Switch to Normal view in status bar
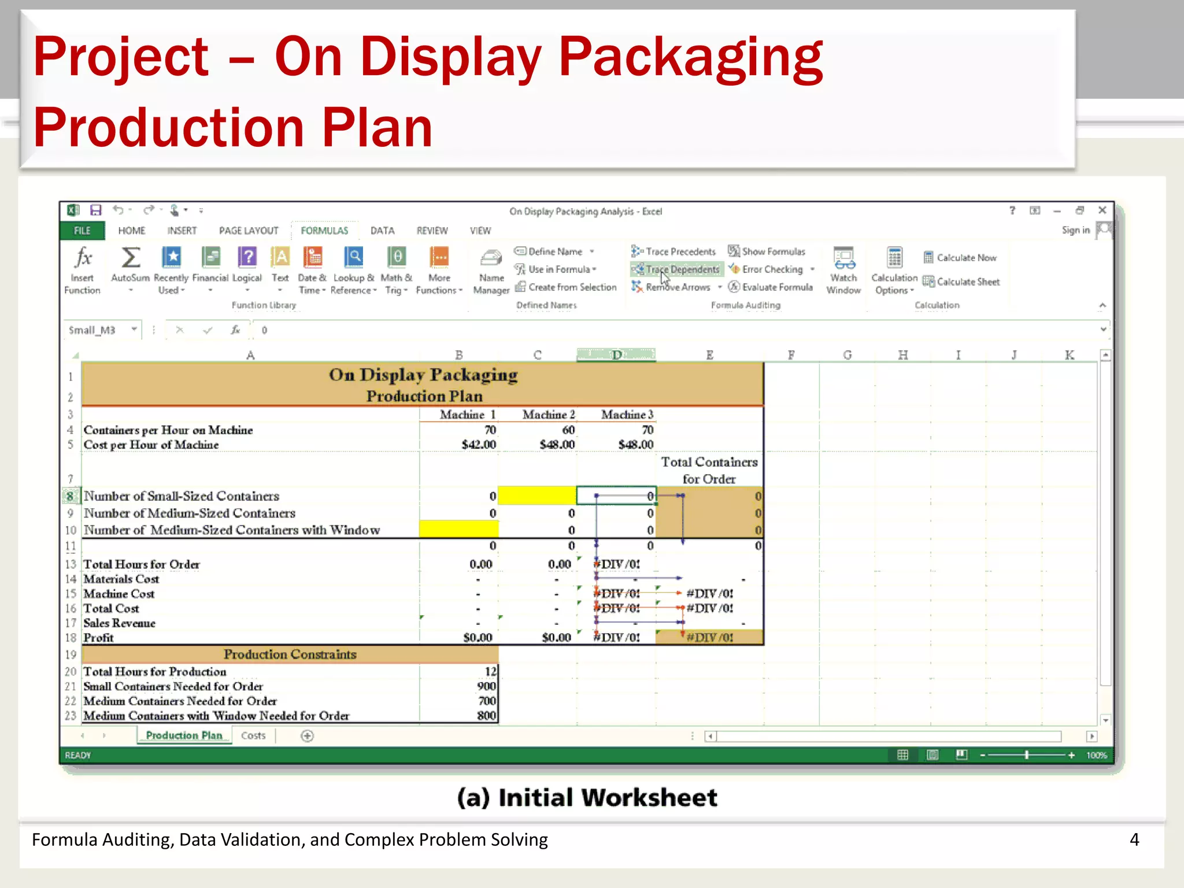 (902, 755)
